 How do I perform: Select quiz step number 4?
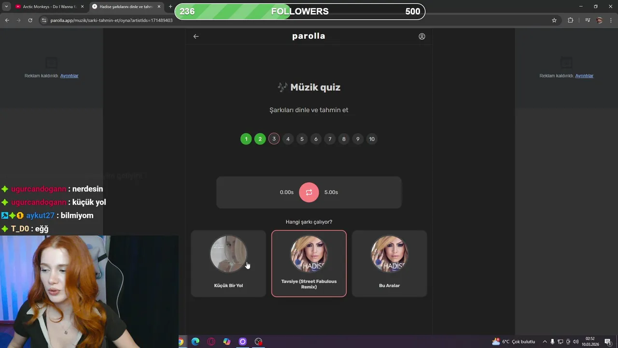tap(288, 139)
